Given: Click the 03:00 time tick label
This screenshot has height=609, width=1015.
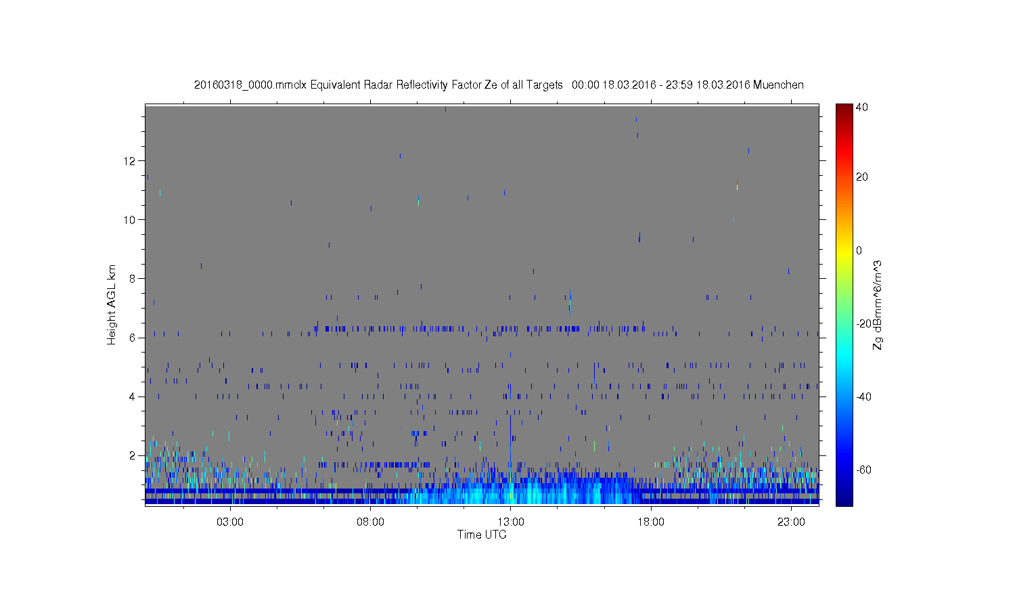Looking at the screenshot, I should (230, 522).
